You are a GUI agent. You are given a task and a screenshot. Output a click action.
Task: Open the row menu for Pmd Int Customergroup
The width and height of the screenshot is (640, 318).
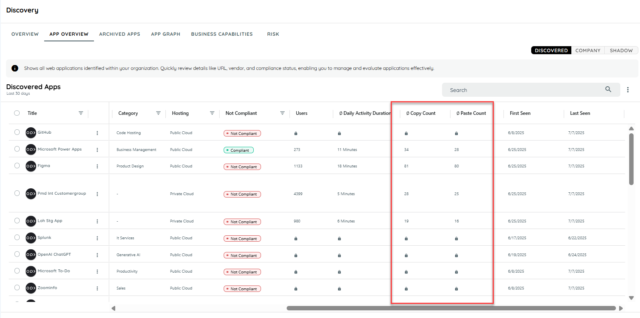(97, 194)
